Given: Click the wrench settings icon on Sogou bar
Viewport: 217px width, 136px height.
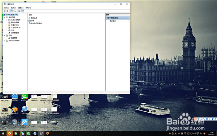Looking at the screenshot, I should point(215,119).
